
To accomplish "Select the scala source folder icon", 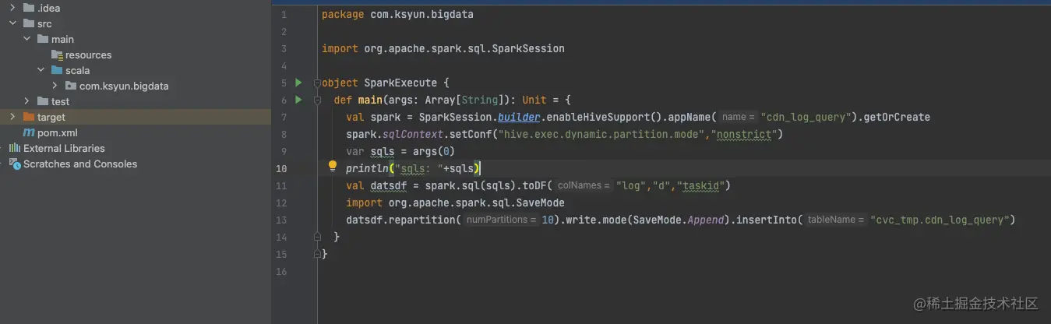I will 57,70.
